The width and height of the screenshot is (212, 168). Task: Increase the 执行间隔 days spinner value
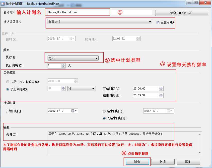coord(63,64)
